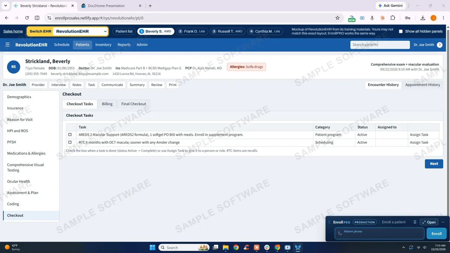The image size is (450, 253).
Task: Click the Print button
Action: pos(172,85)
